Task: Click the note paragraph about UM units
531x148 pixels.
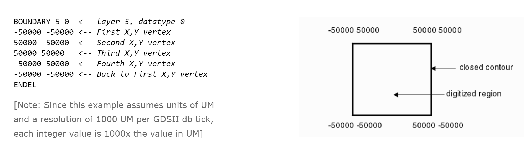Action: (x=114, y=119)
